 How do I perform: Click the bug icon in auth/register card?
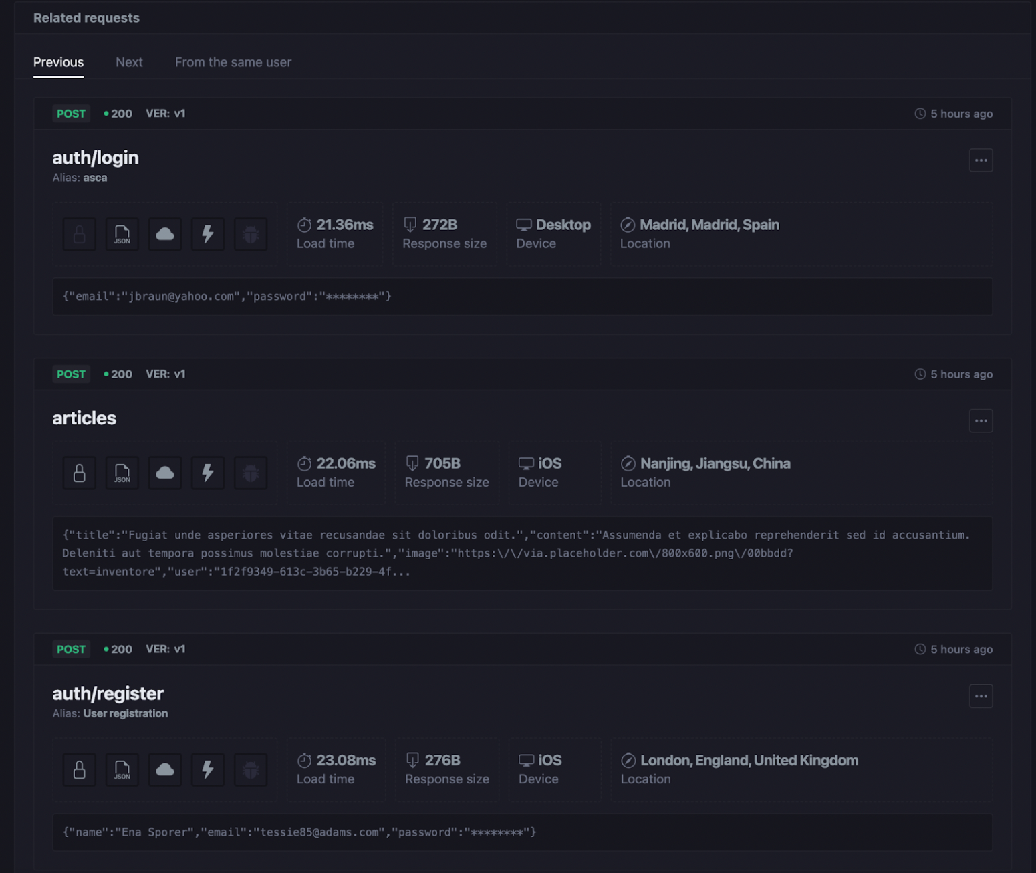251,769
